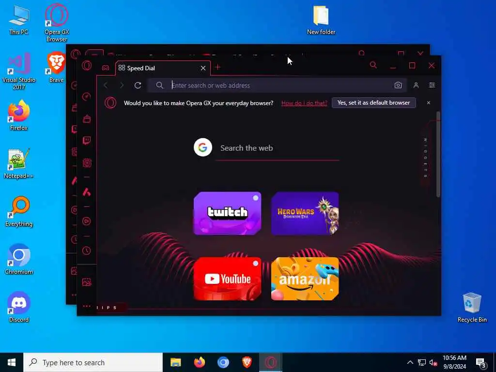Click the Speed Dial page vertical scrollbar
The height and width of the screenshot is (372, 496).
(x=438, y=155)
